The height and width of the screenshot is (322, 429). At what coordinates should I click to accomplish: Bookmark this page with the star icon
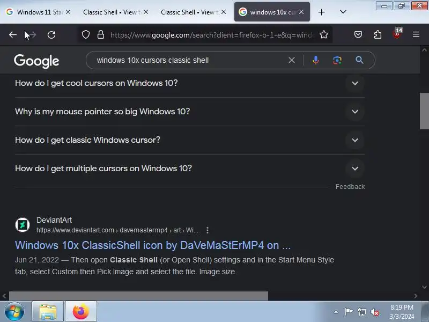click(x=324, y=34)
